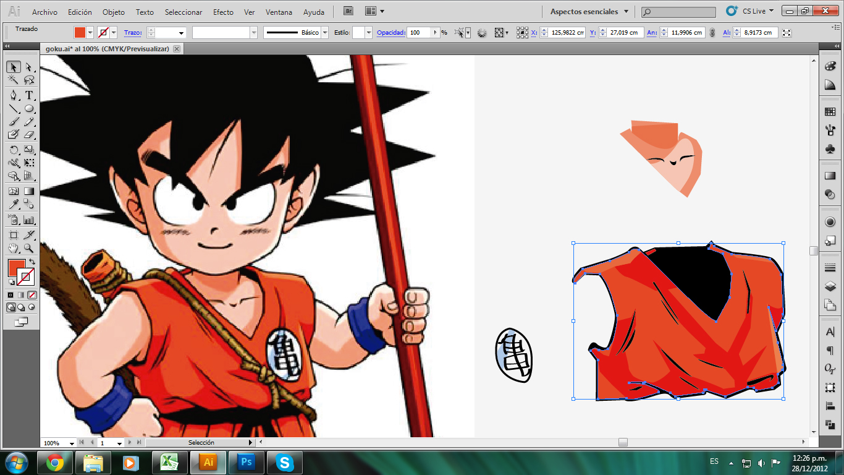Launch Adobe Bridge from the Br button
The image size is (844, 475).
point(348,11)
